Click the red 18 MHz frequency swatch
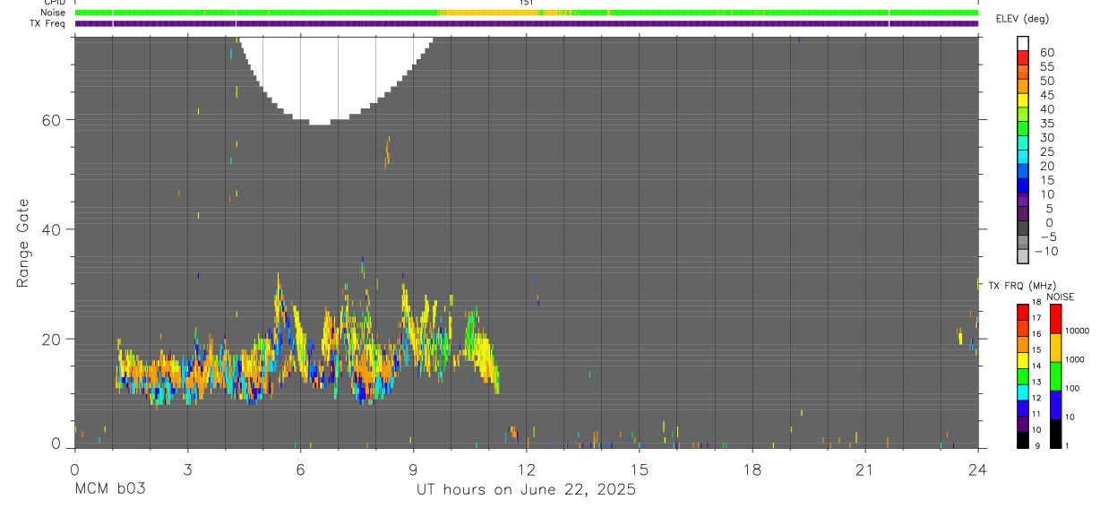This screenshot has height=508, width=1100. 1023,311
